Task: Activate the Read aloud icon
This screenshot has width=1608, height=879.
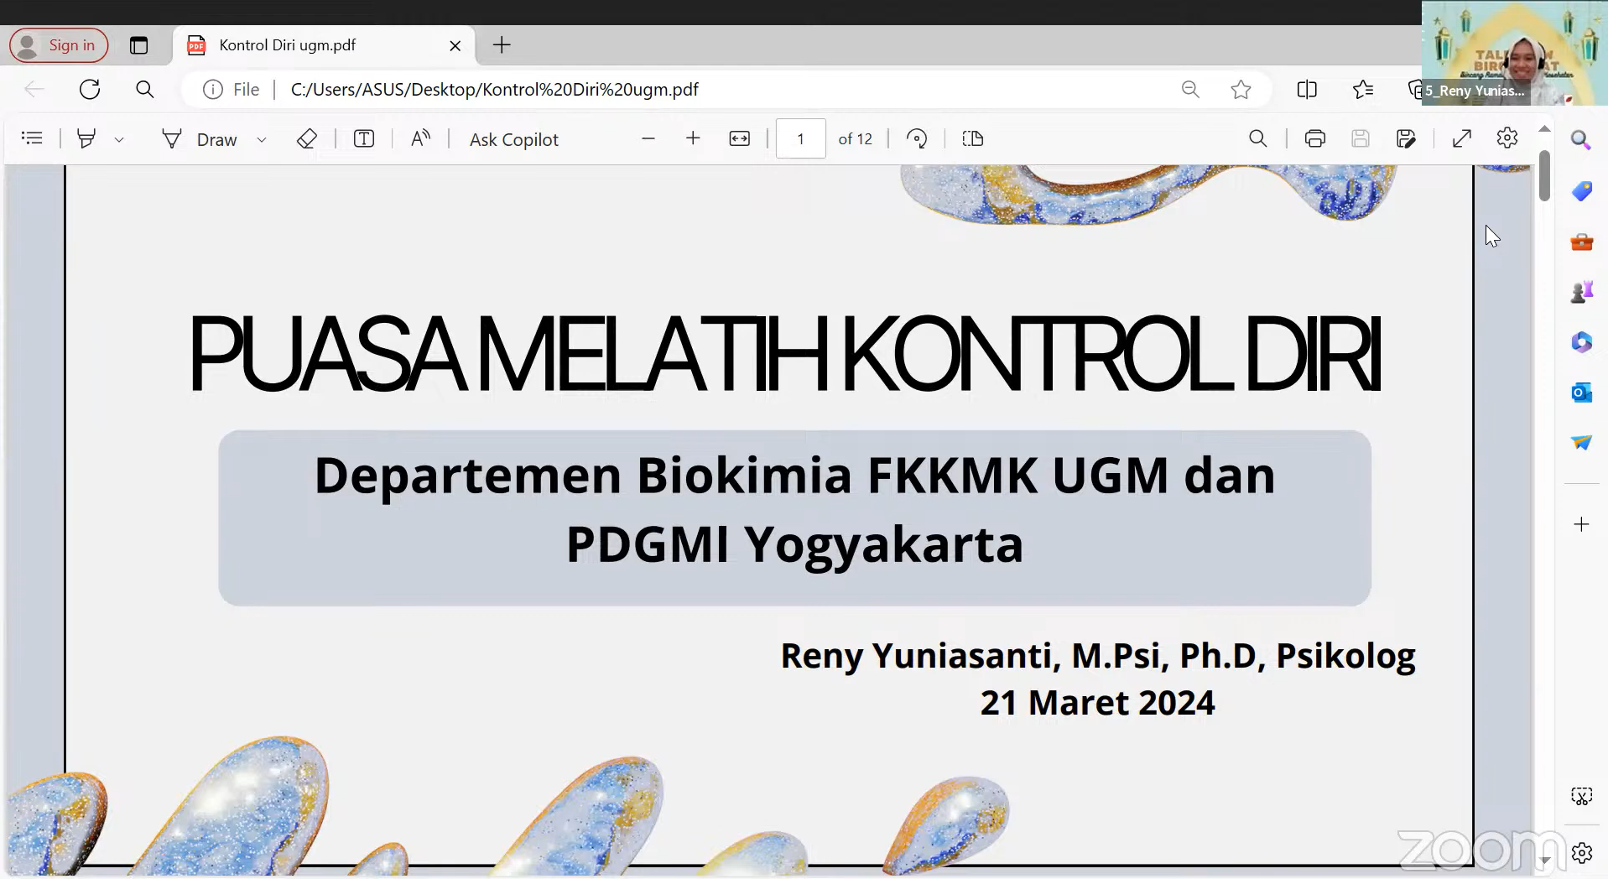Action: click(x=420, y=138)
